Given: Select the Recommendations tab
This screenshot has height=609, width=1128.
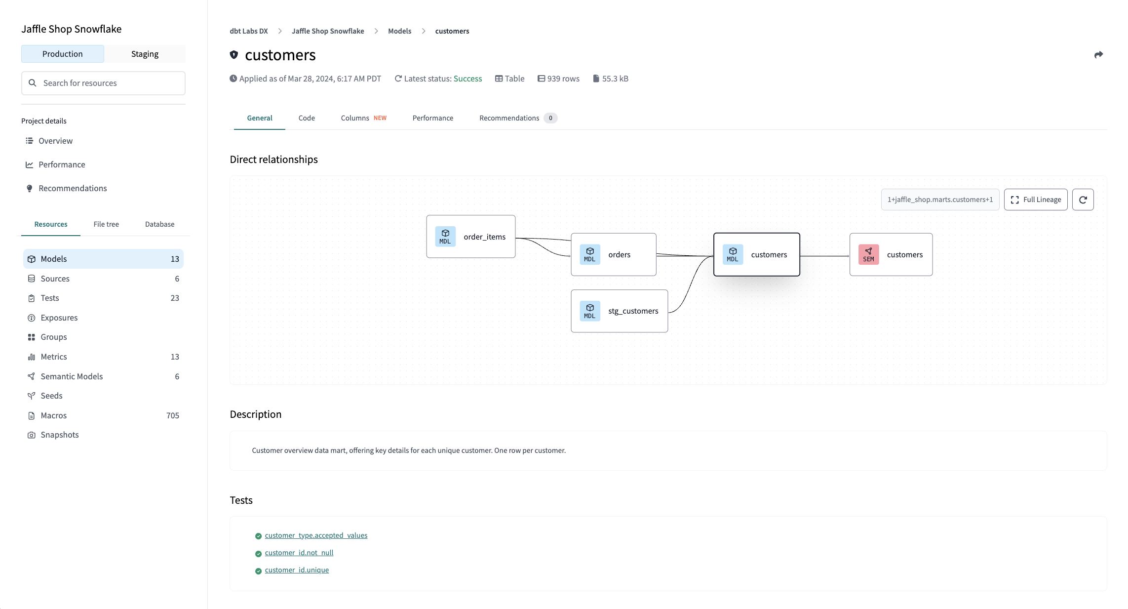Looking at the screenshot, I should click(x=509, y=118).
